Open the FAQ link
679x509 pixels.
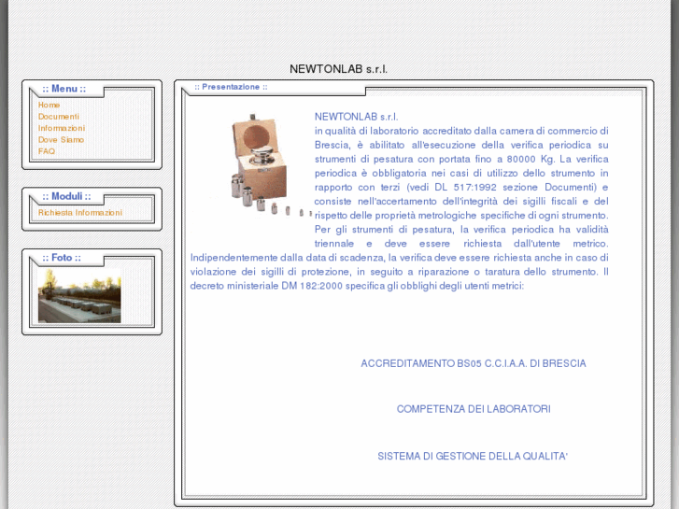(x=47, y=151)
